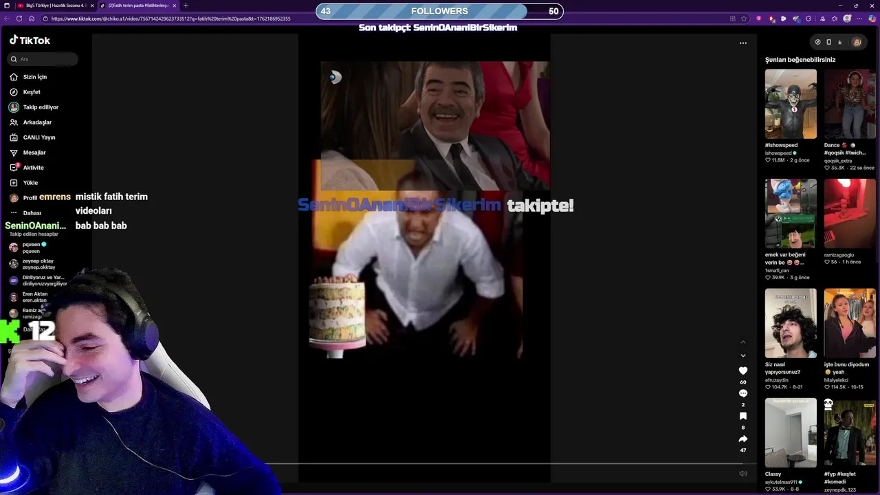Select the Fatih terim pasta TikTok tab
Screen dimensions: 880x495
tap(137, 5)
